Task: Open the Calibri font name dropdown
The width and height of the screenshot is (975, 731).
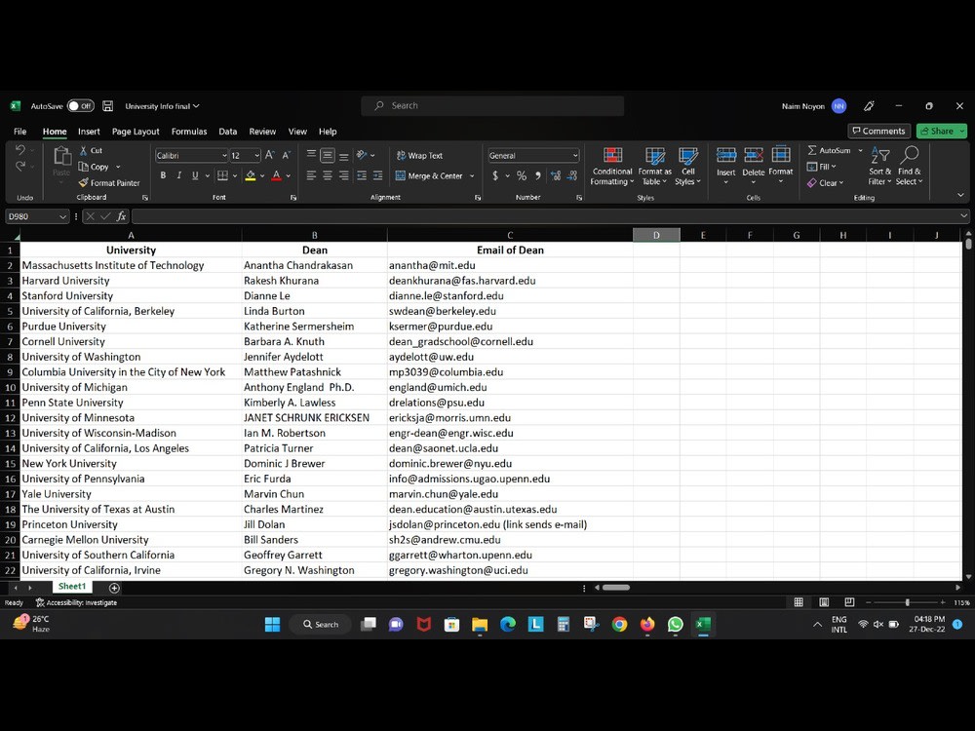Action: (x=224, y=155)
